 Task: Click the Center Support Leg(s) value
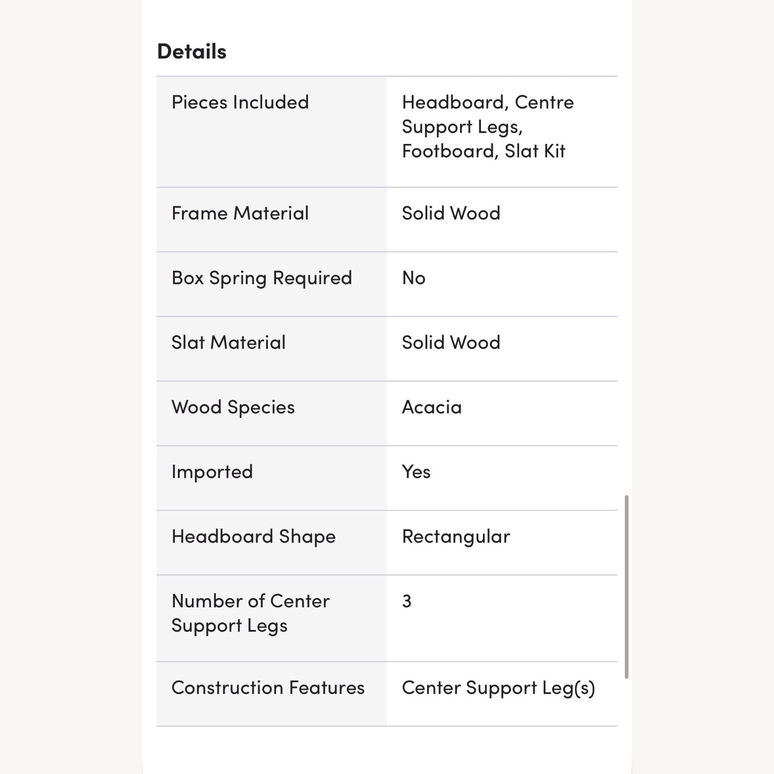point(498,688)
